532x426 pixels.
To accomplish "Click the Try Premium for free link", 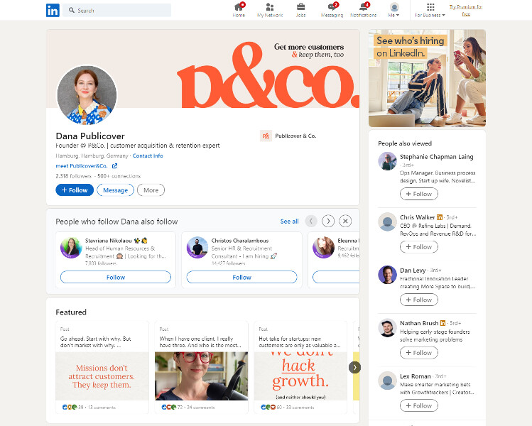I will point(466,10).
